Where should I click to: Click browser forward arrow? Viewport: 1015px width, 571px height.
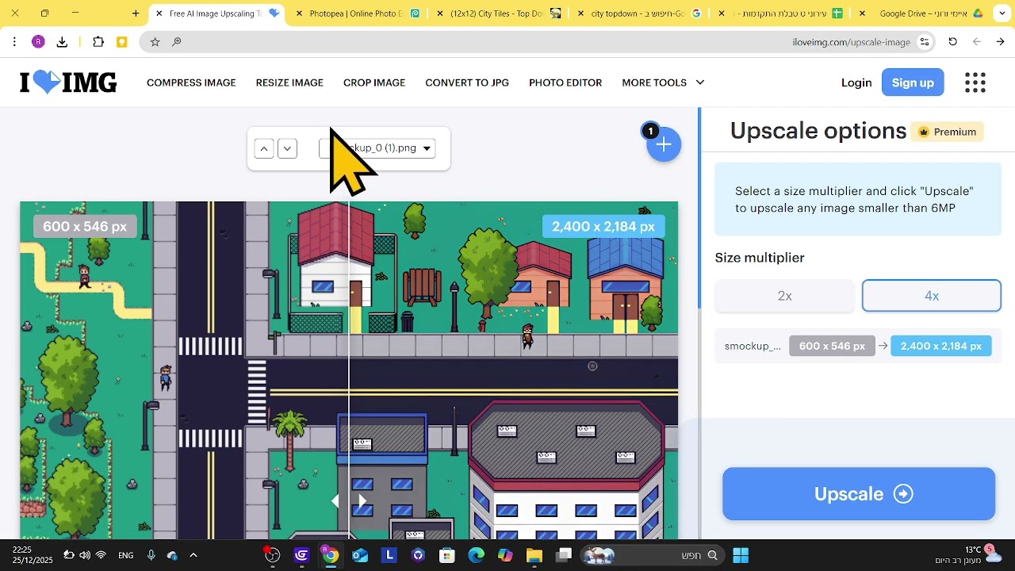pos(1000,42)
